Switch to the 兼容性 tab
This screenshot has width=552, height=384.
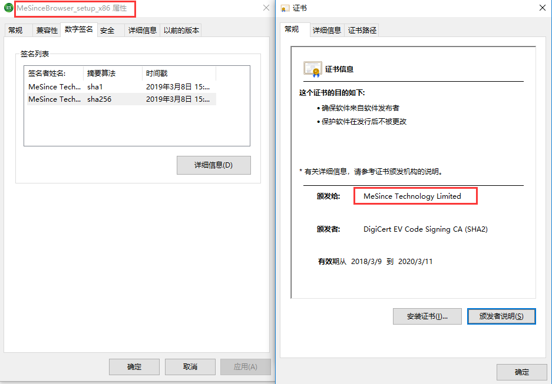point(46,29)
